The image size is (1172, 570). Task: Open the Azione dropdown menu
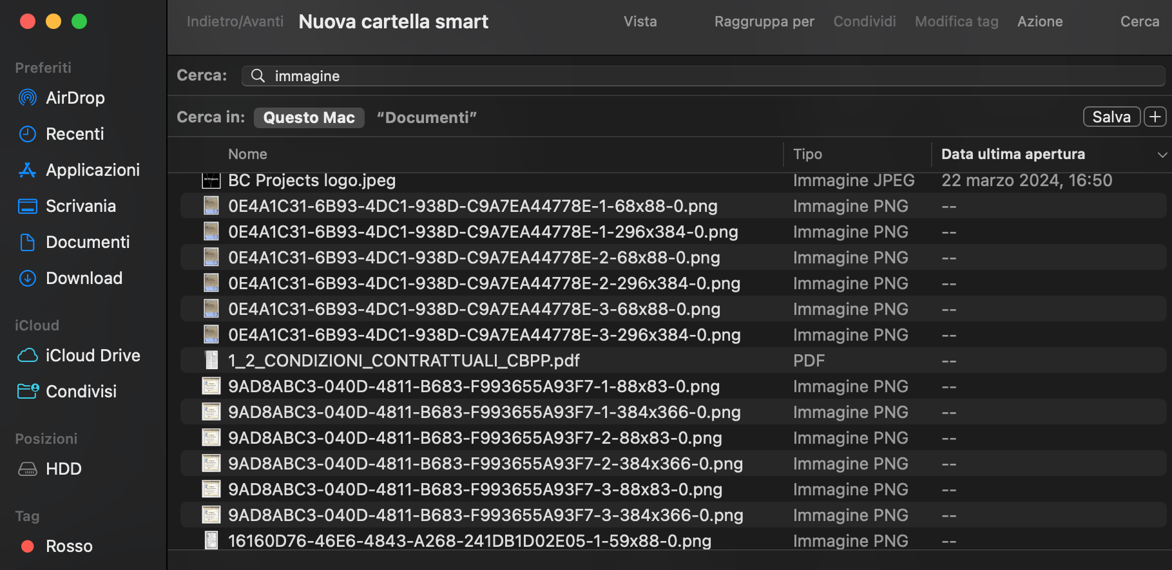click(x=1040, y=21)
